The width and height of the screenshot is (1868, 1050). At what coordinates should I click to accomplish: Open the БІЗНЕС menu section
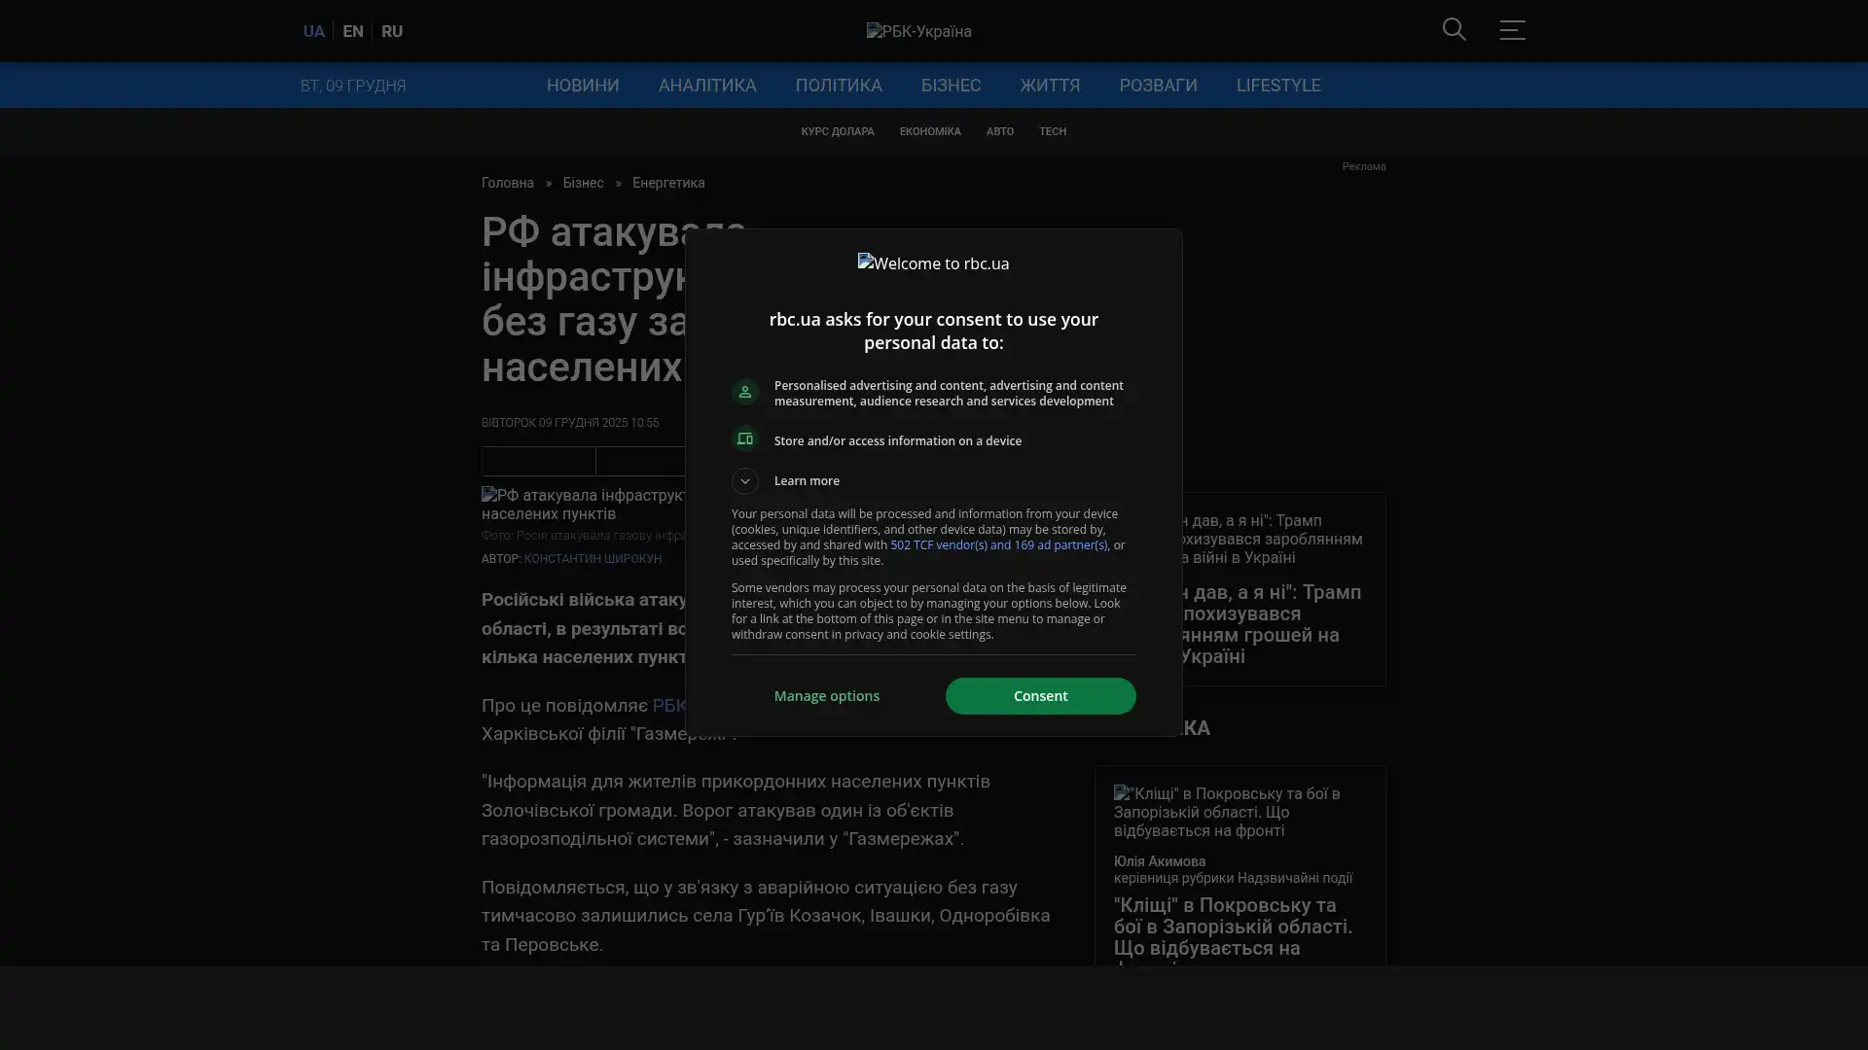pyautogui.click(x=951, y=86)
